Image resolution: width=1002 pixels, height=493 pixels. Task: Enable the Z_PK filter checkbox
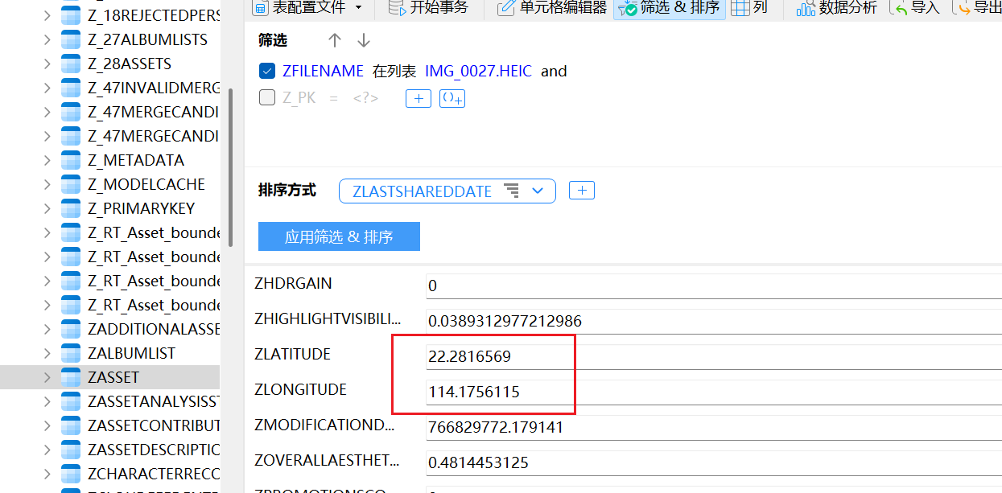(267, 98)
